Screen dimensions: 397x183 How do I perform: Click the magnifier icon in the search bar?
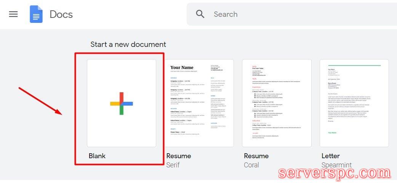pos(200,14)
